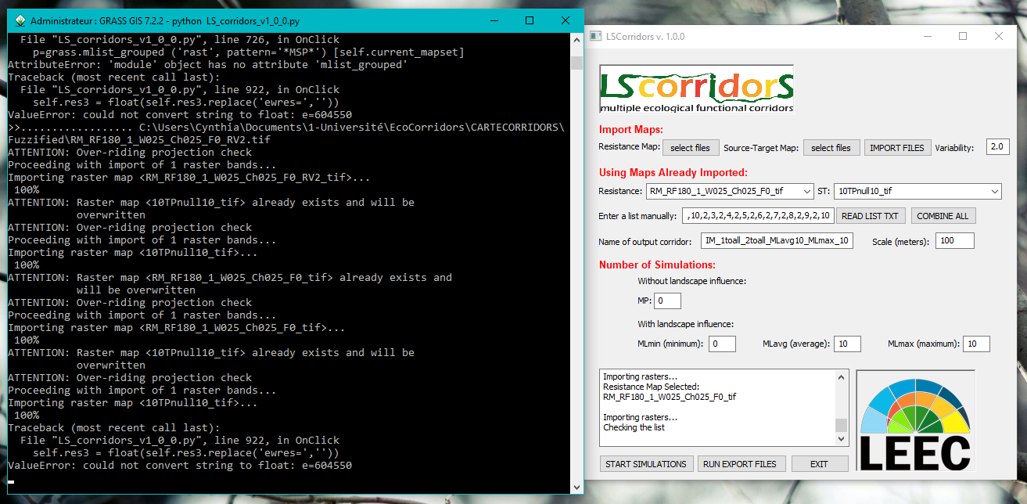This screenshot has width=1027, height=504.
Task: Select files for Resistance Map
Action: click(x=691, y=148)
